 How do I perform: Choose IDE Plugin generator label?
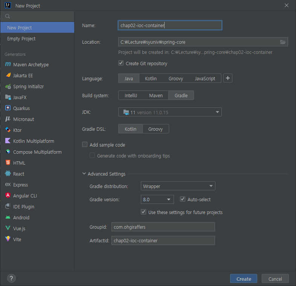(x=24, y=206)
